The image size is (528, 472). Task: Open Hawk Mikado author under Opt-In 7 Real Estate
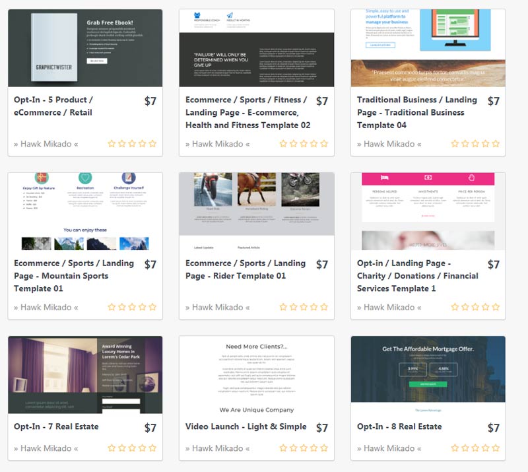[46, 448]
